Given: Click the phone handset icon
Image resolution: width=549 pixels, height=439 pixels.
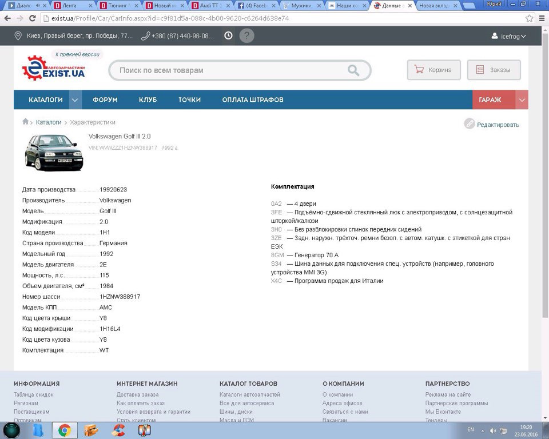Looking at the screenshot, I should tap(145, 35).
